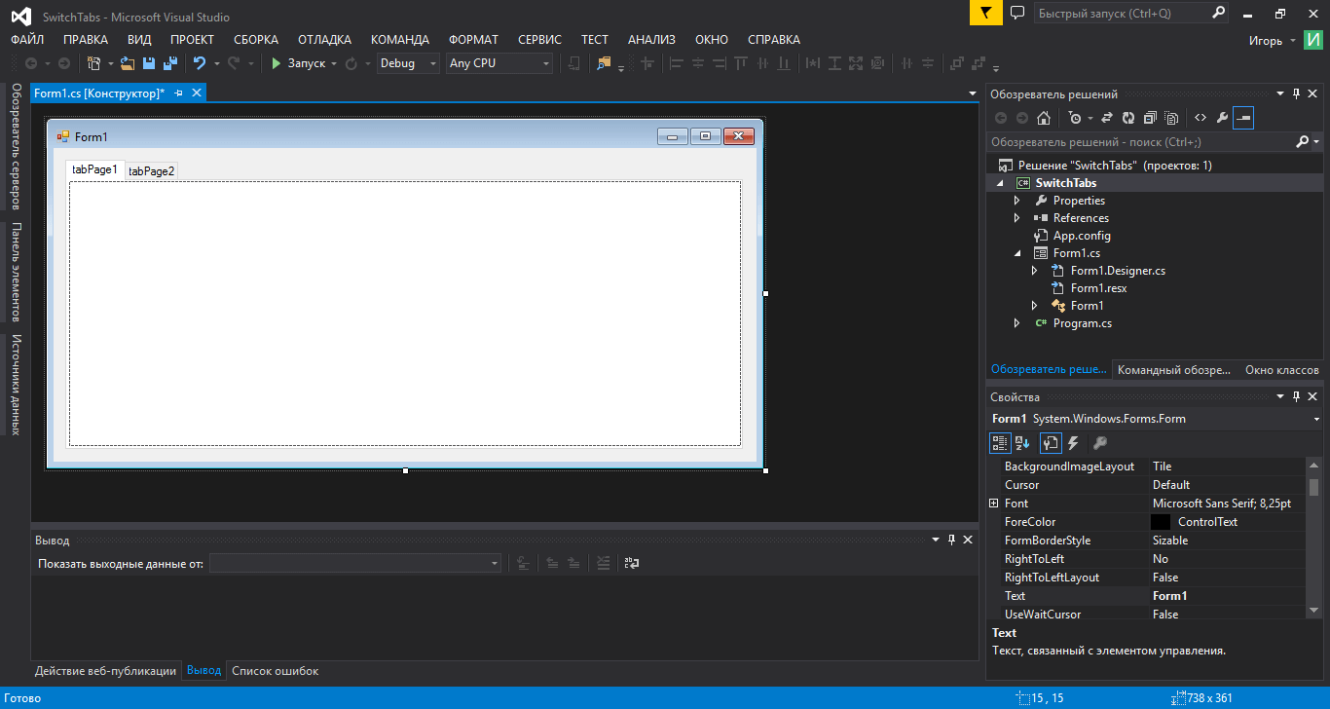Expand the Program.cs node
The image size is (1330, 709).
[1017, 323]
